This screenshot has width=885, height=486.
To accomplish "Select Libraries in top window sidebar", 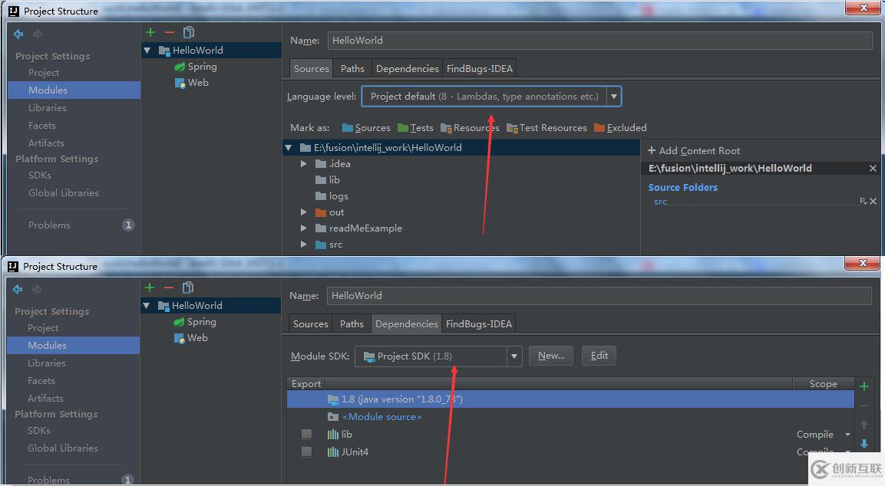I will 48,107.
